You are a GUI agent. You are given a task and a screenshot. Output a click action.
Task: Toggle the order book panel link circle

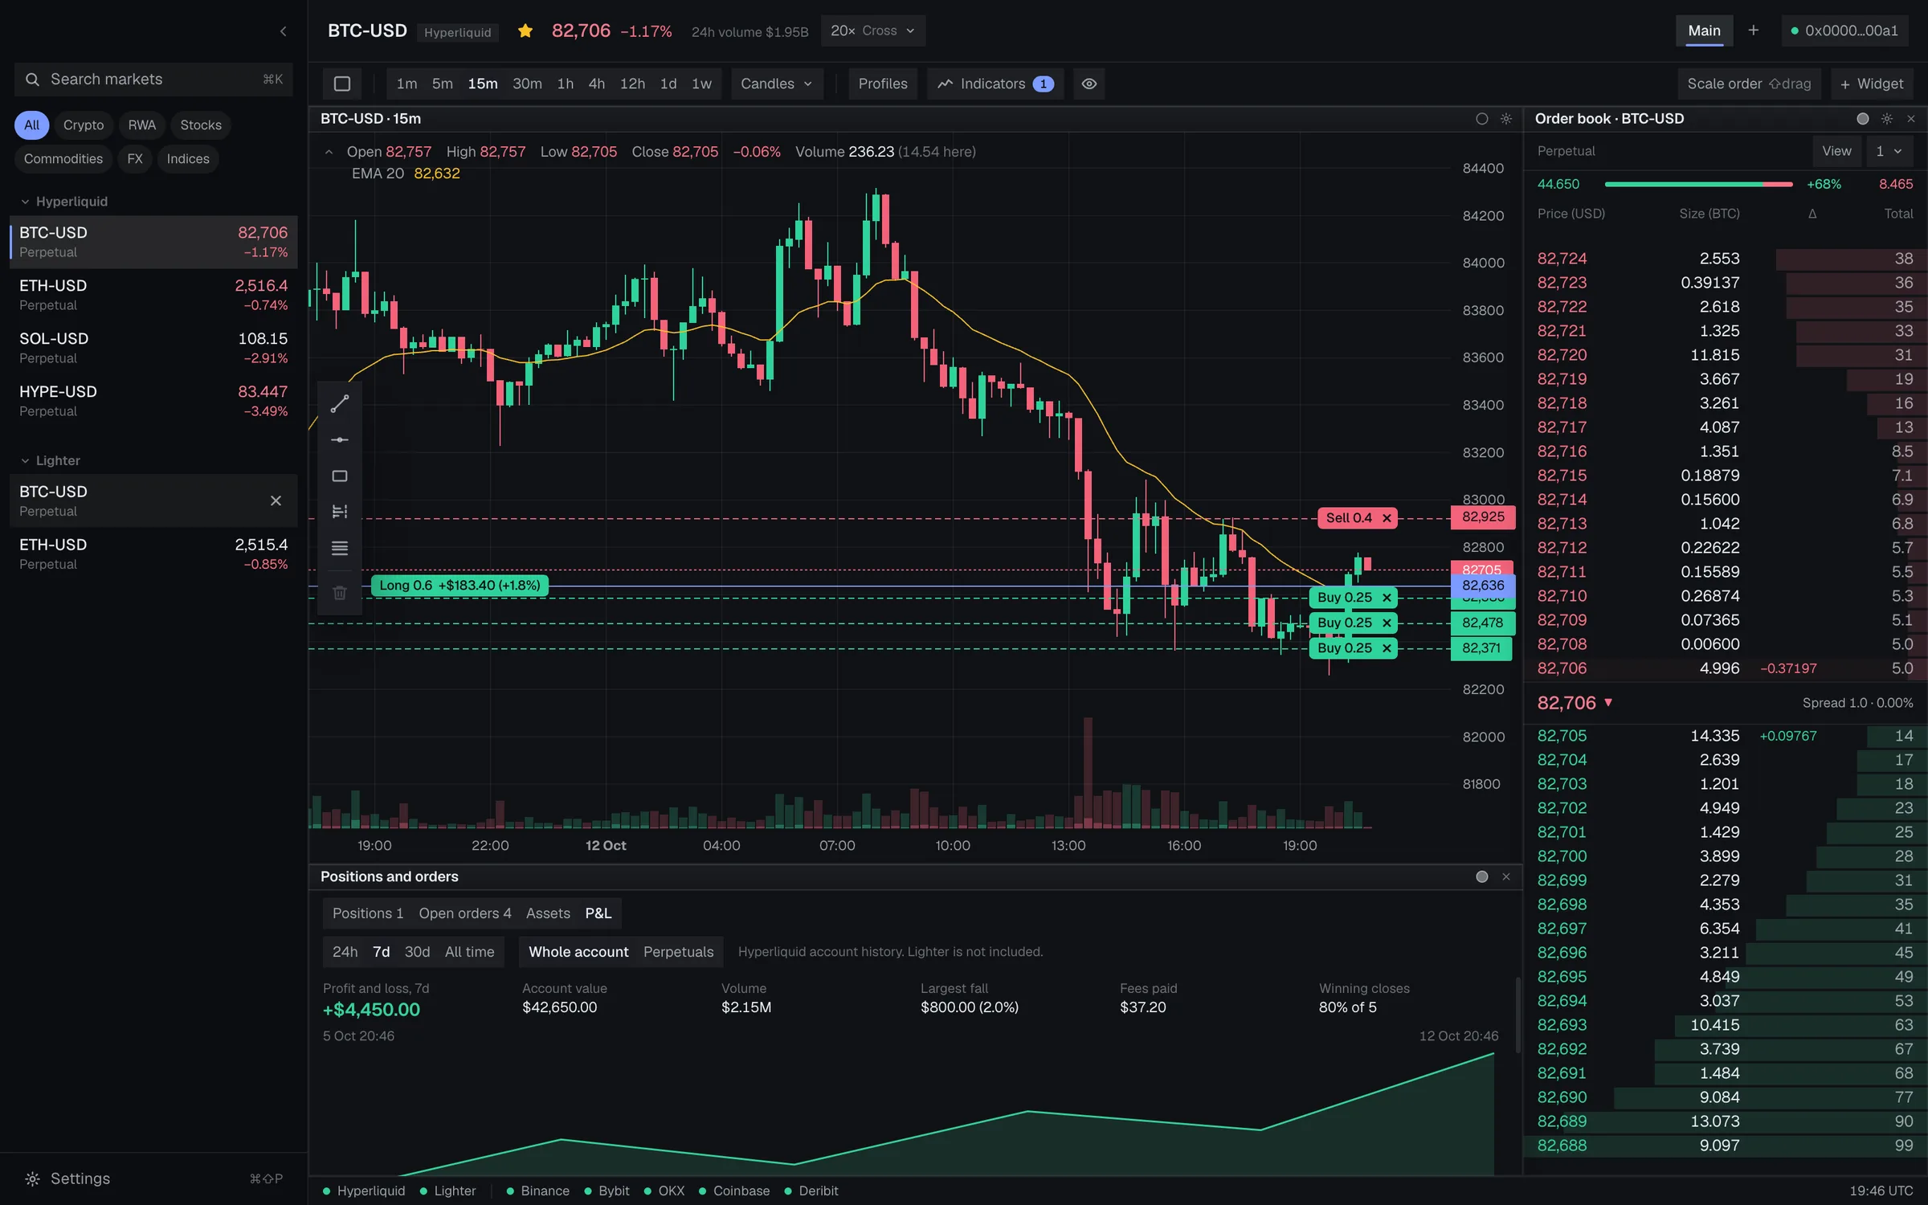[1863, 119]
